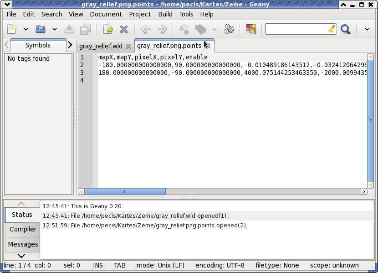The height and width of the screenshot is (273, 378).
Task: Click the Compile toolbar icon
Action: click(184, 29)
